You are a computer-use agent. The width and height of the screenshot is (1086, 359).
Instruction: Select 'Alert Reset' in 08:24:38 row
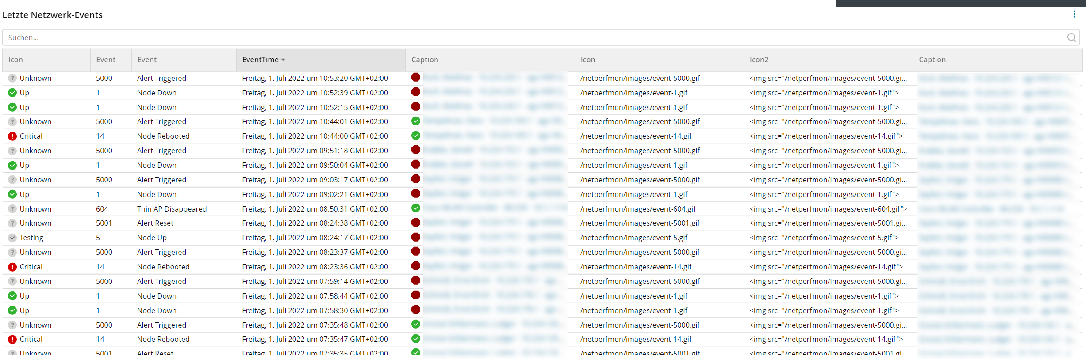155,223
